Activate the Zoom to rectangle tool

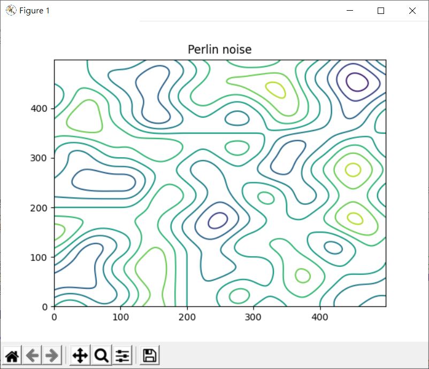point(102,356)
